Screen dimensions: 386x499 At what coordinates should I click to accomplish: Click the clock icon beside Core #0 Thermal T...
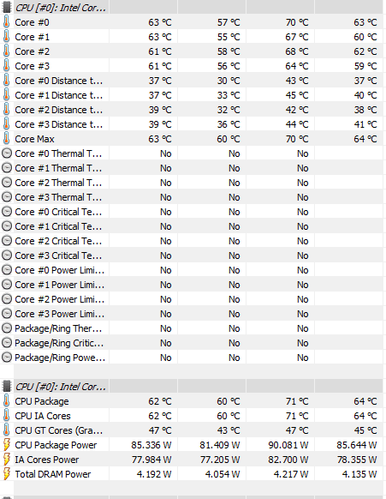pos(7,153)
